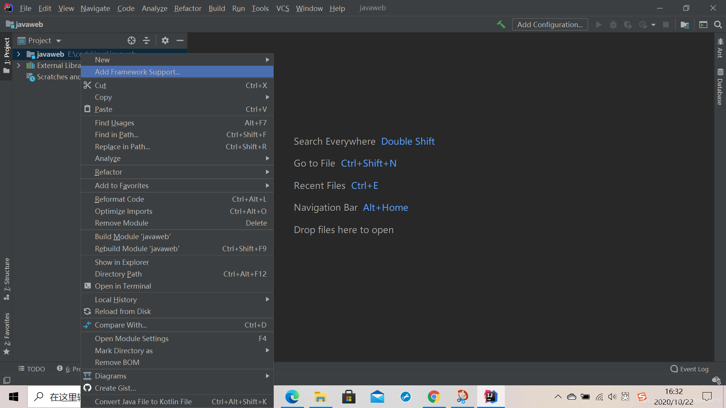Click the IDE status icon at bottom right
Image resolution: width=726 pixels, height=408 pixels.
coord(716,380)
